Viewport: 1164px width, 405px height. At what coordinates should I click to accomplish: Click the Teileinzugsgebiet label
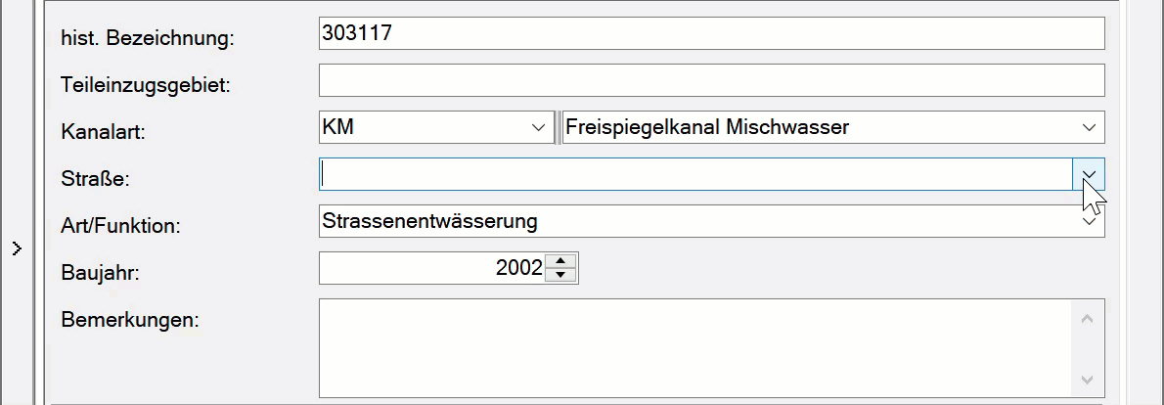coord(145,85)
